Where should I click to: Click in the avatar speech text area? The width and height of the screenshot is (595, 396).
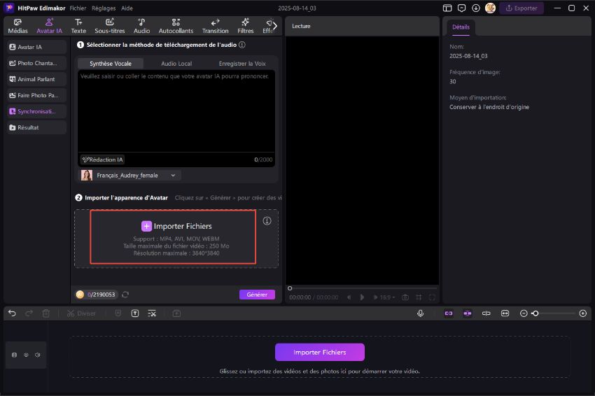(176, 111)
